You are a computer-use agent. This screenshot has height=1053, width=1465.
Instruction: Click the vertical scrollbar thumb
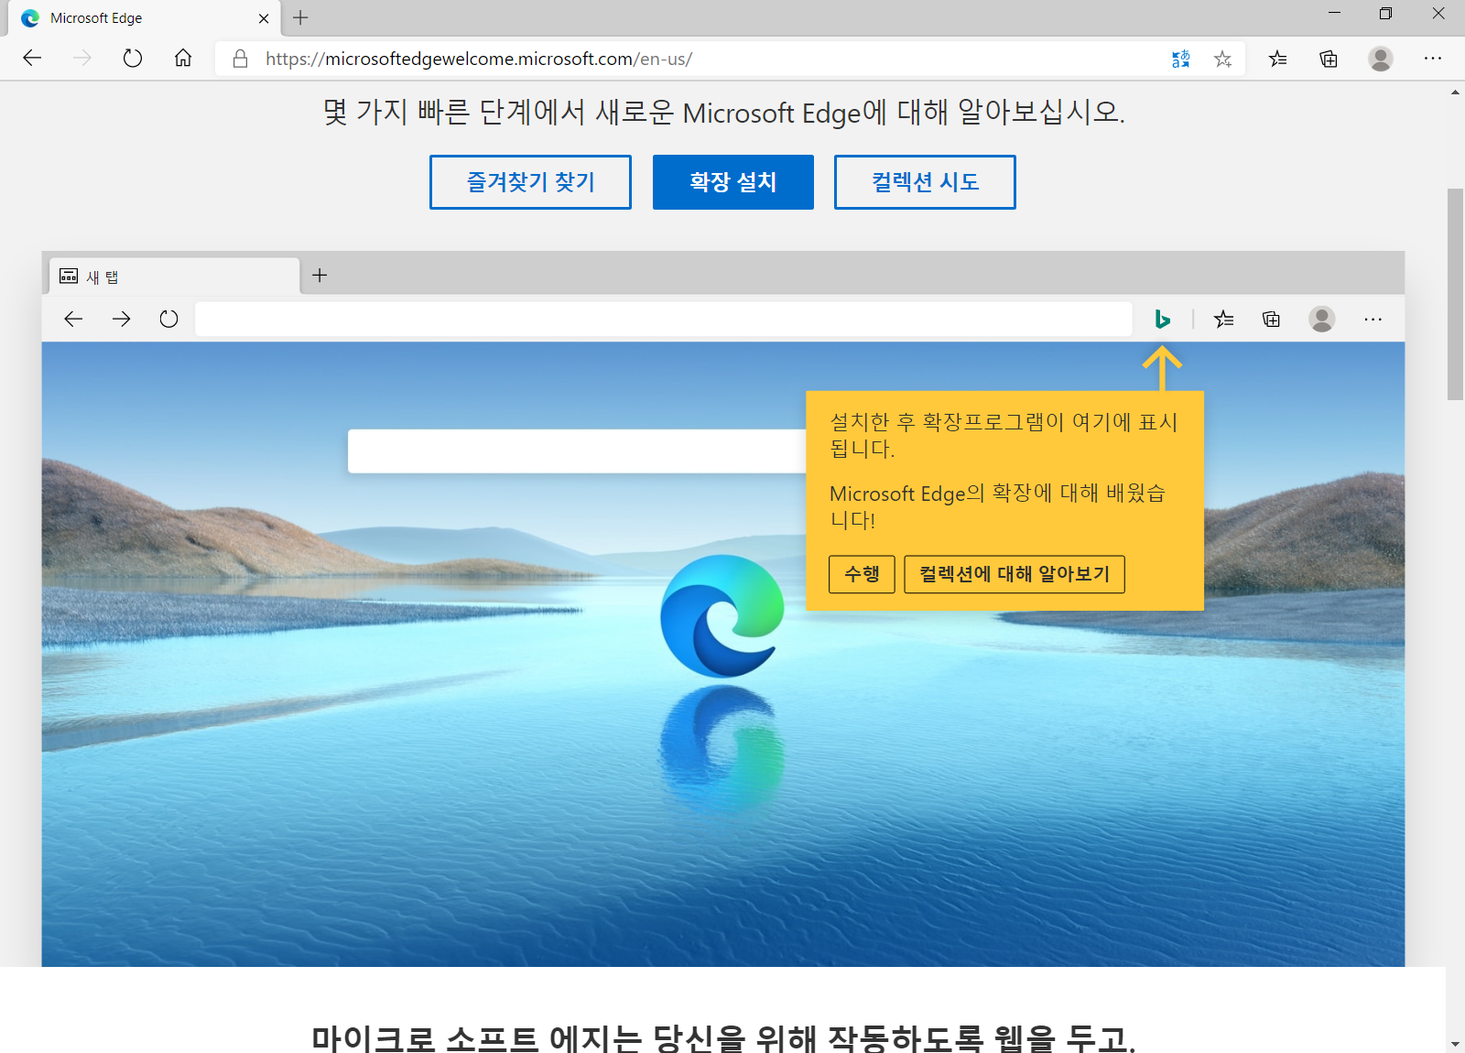tap(1455, 294)
